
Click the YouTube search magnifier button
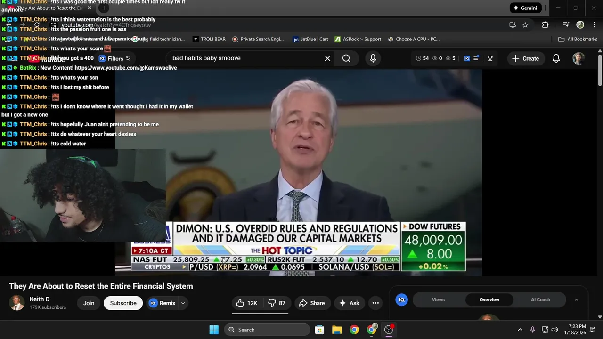(347, 58)
